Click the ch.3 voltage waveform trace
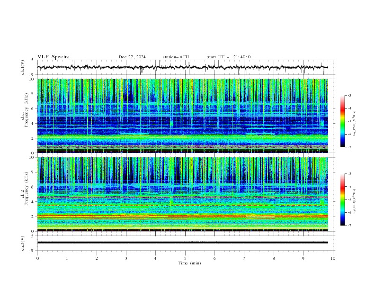This screenshot has width=375, height=290. pyautogui.click(x=183, y=243)
